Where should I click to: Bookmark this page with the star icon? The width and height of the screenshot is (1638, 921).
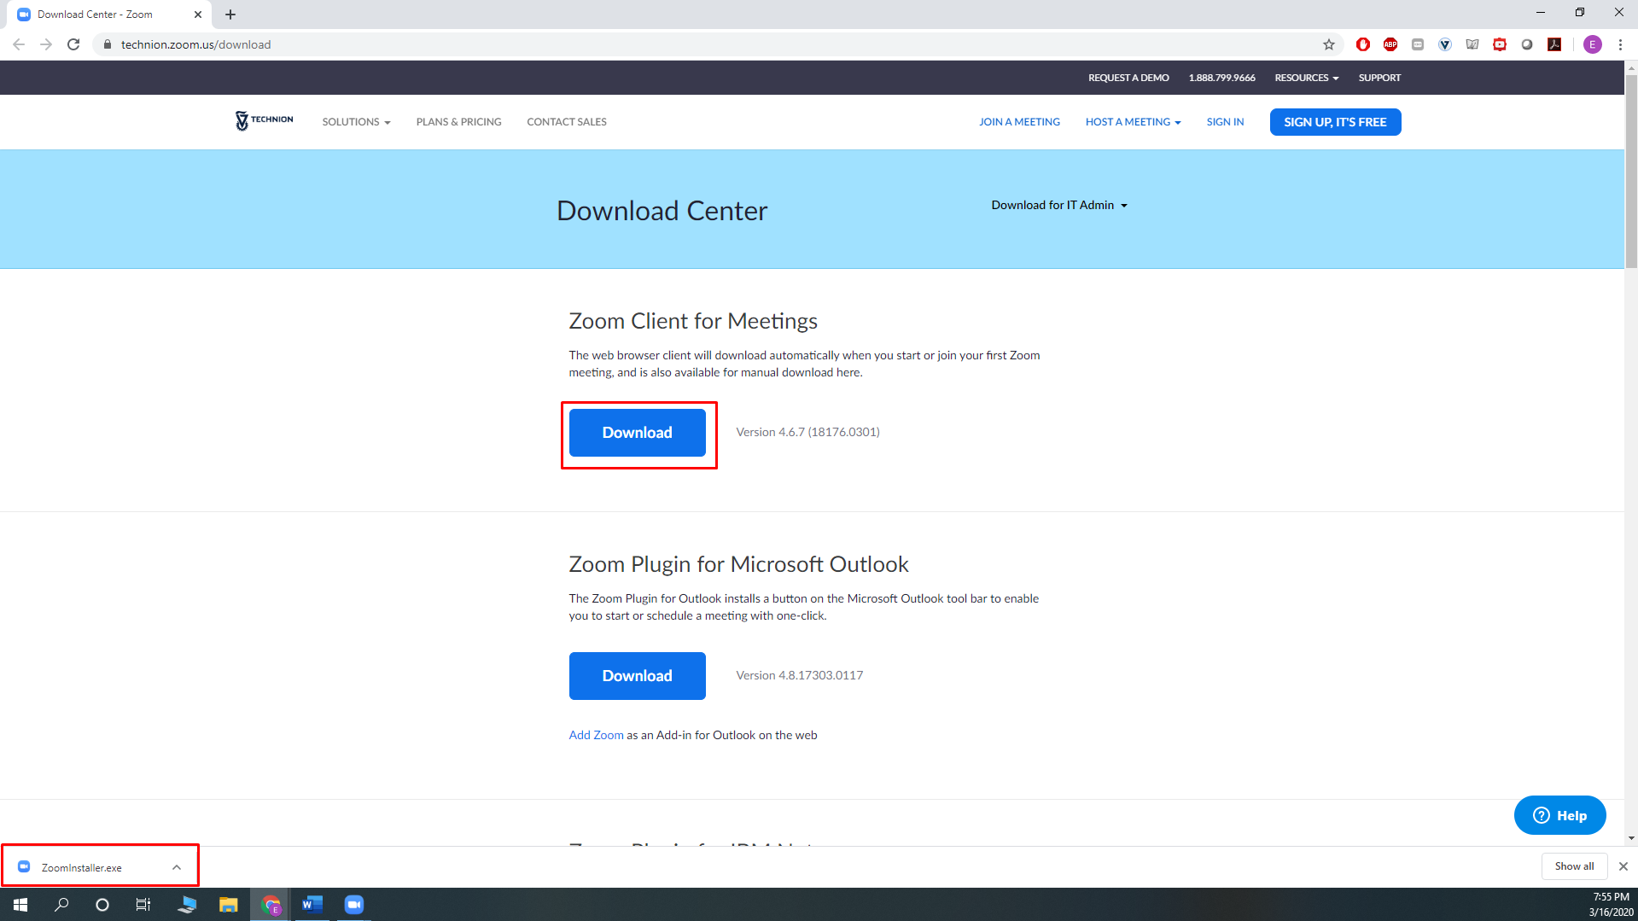[1328, 44]
